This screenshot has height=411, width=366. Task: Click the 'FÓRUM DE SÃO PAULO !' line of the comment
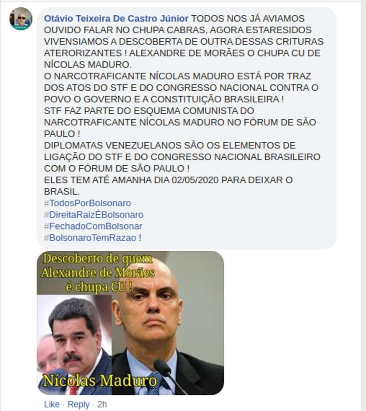(134, 169)
